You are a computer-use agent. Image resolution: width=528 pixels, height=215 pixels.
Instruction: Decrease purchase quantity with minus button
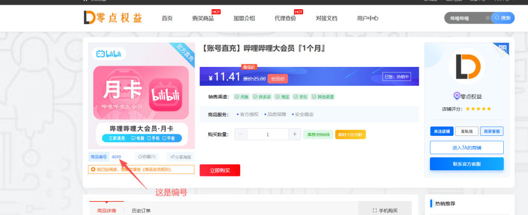pos(241,134)
